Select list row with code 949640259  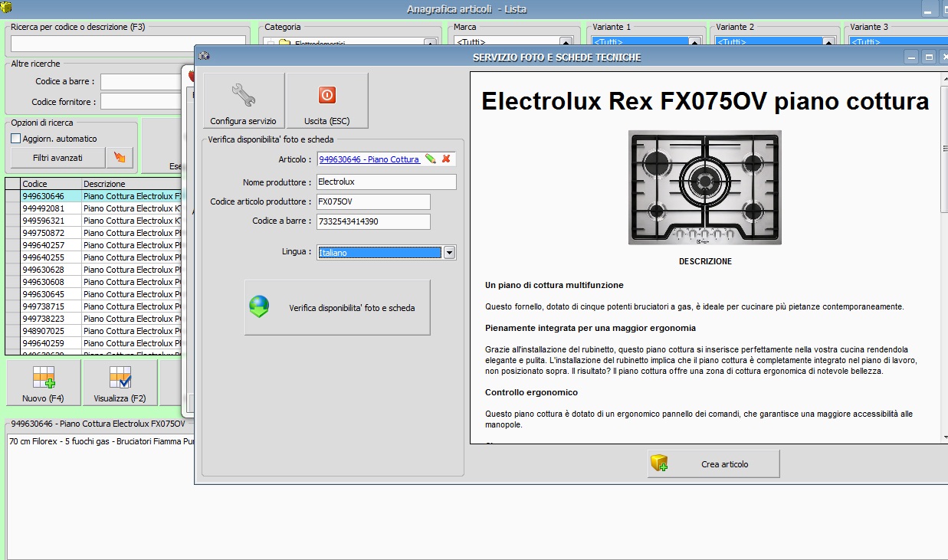(93, 343)
